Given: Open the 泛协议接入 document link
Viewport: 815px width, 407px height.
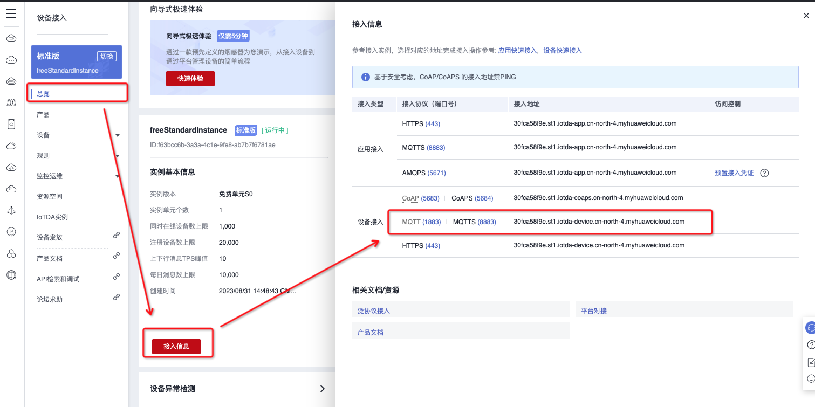Looking at the screenshot, I should click(x=374, y=311).
